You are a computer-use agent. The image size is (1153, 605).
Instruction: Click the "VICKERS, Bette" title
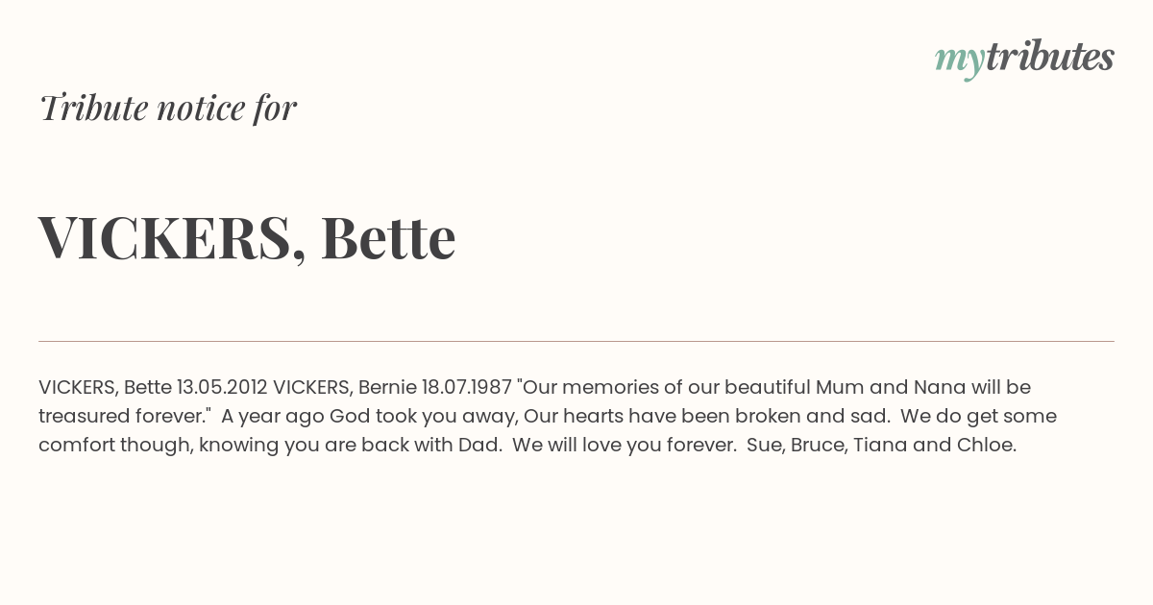247,237
